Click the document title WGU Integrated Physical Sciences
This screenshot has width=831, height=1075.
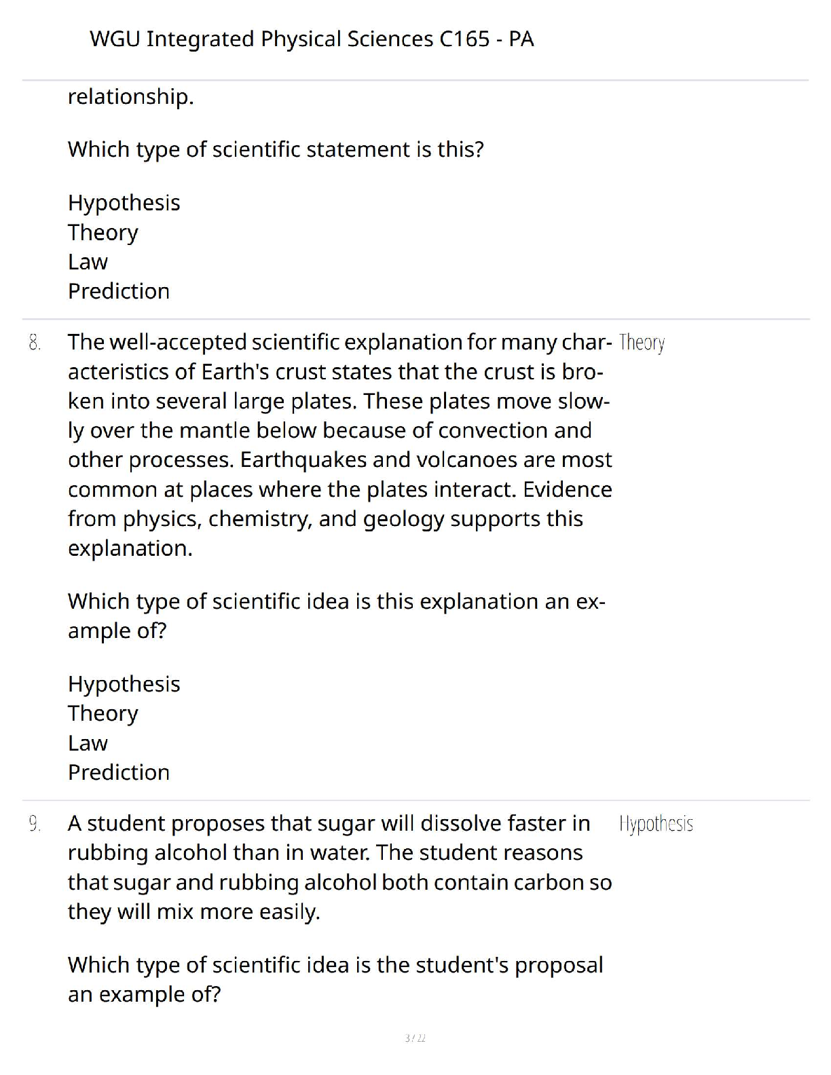pyautogui.click(x=312, y=39)
